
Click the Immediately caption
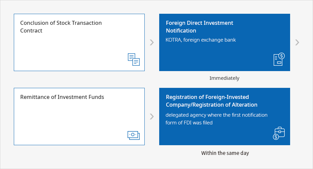[x=224, y=78]
